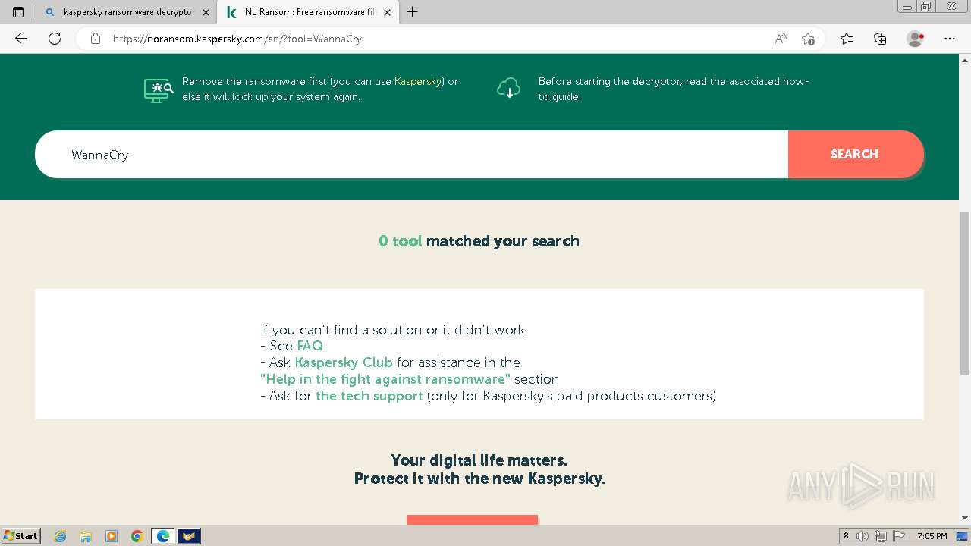This screenshot has width=971, height=546.
Task: Open Read aloud icon in address bar
Action: (x=781, y=39)
